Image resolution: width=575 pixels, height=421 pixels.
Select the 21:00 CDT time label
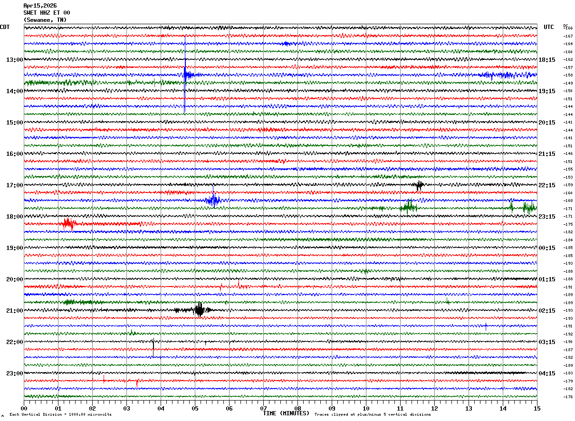(x=14, y=311)
